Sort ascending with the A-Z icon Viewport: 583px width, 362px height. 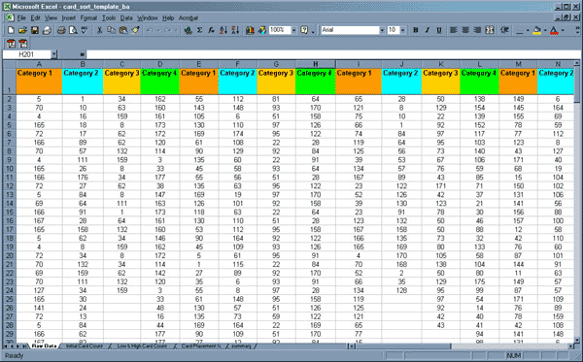223,30
